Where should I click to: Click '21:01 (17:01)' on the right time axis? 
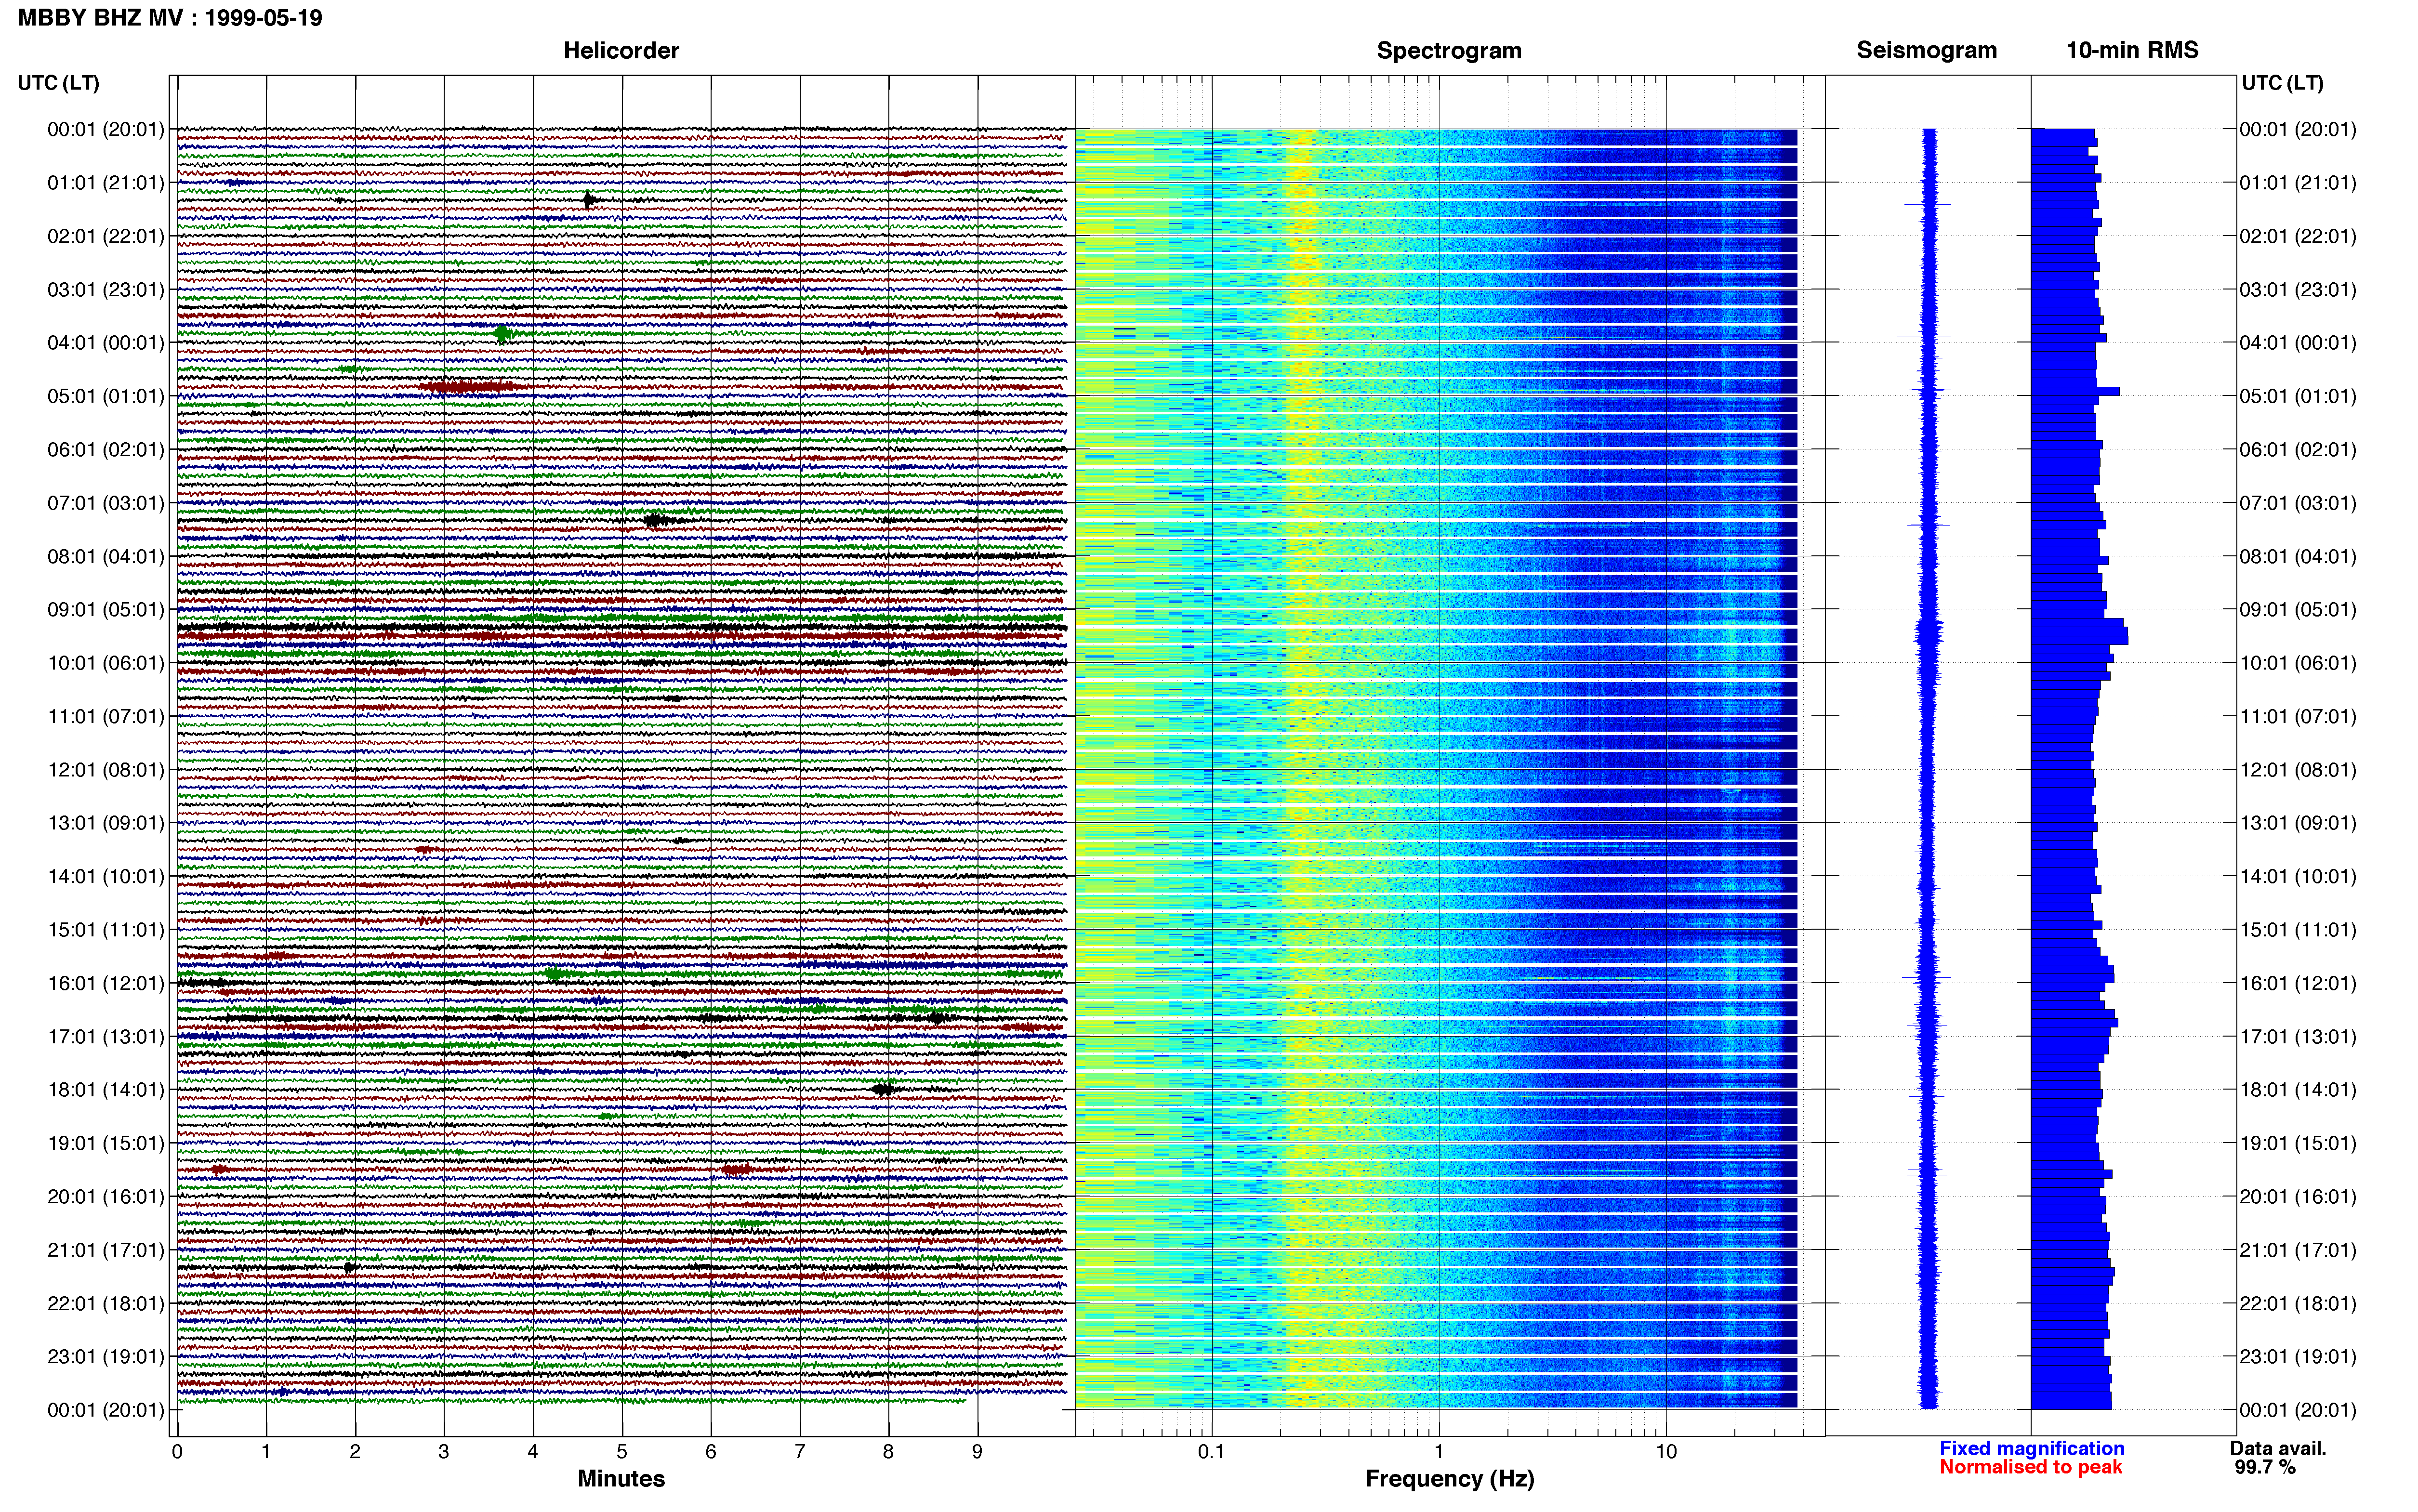(2298, 1250)
